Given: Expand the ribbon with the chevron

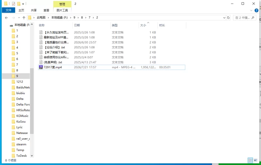Looking at the screenshot, I should click(251, 10).
